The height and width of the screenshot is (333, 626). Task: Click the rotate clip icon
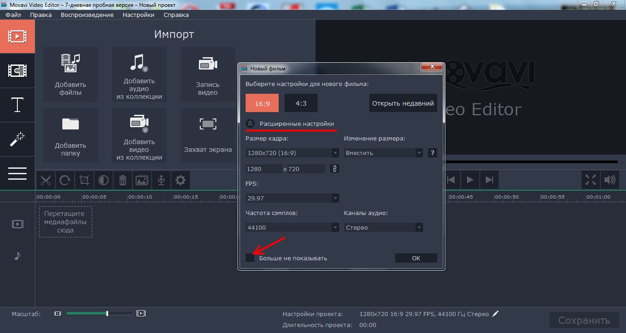[x=65, y=180]
